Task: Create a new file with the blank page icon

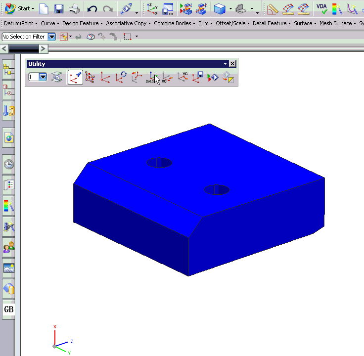Action: tap(44, 9)
